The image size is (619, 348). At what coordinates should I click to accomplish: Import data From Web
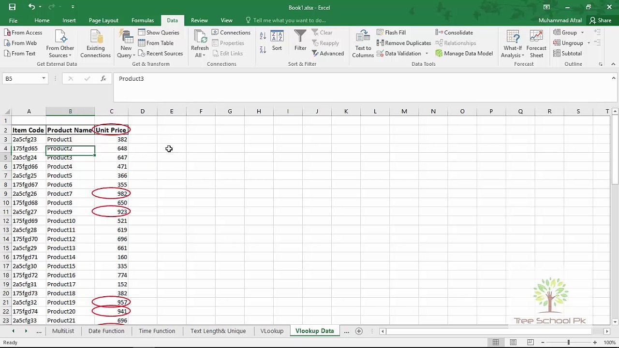tap(20, 43)
